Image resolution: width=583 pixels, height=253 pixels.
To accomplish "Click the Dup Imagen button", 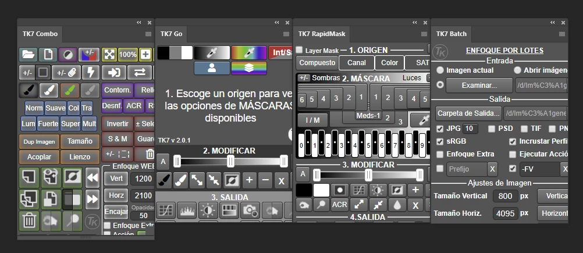I will [x=39, y=141].
